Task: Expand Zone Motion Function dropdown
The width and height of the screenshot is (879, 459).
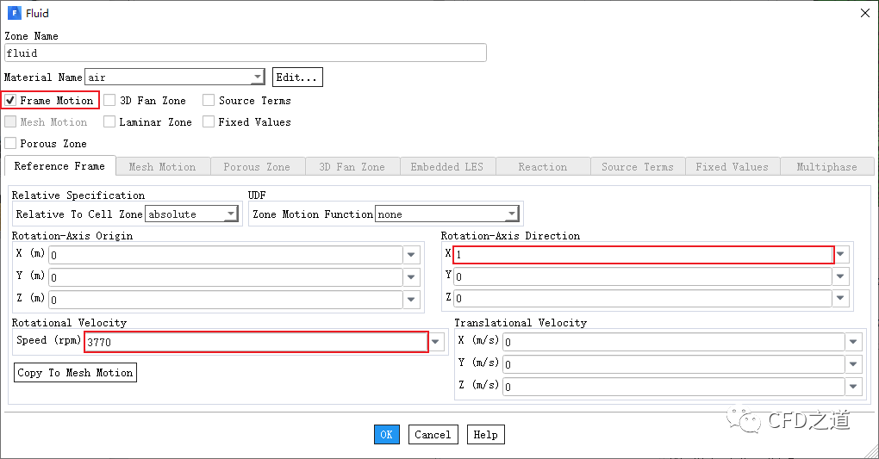Action: point(512,214)
